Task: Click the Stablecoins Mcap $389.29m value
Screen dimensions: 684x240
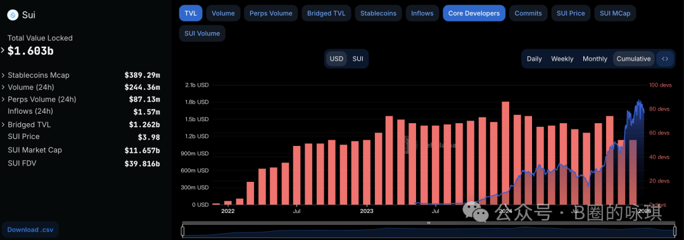Action: pos(142,75)
